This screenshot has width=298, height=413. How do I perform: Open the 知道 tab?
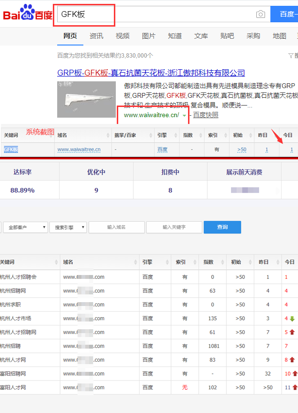pyautogui.click(x=175, y=36)
